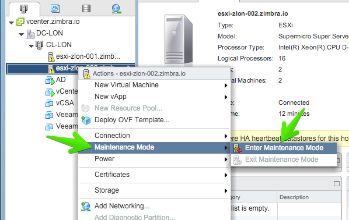Open the Storage submenu
The image size is (349, 220).
[x=154, y=190]
